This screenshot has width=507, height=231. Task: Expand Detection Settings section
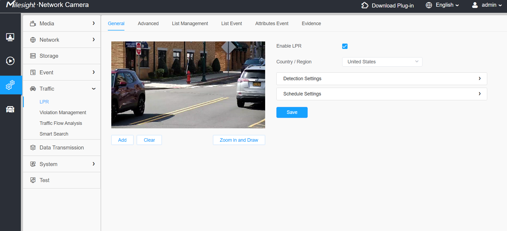pos(382,79)
